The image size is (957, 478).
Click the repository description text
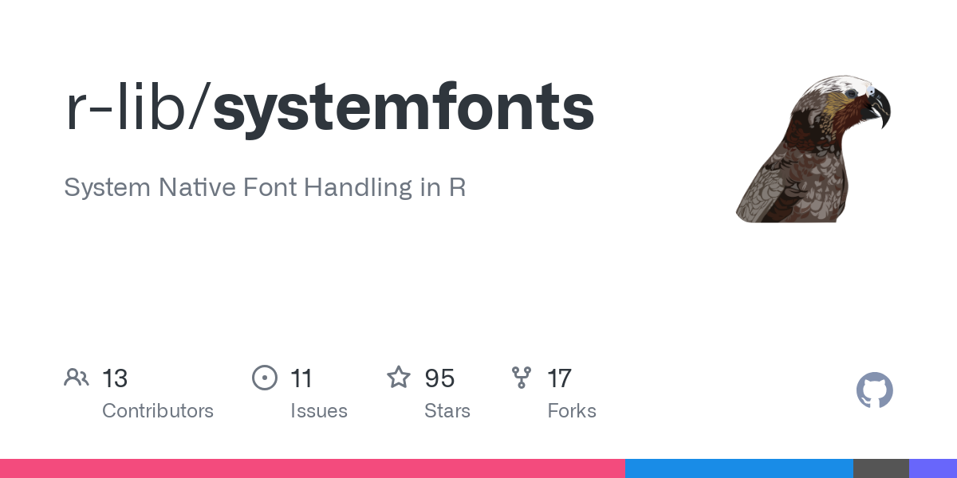click(x=265, y=187)
